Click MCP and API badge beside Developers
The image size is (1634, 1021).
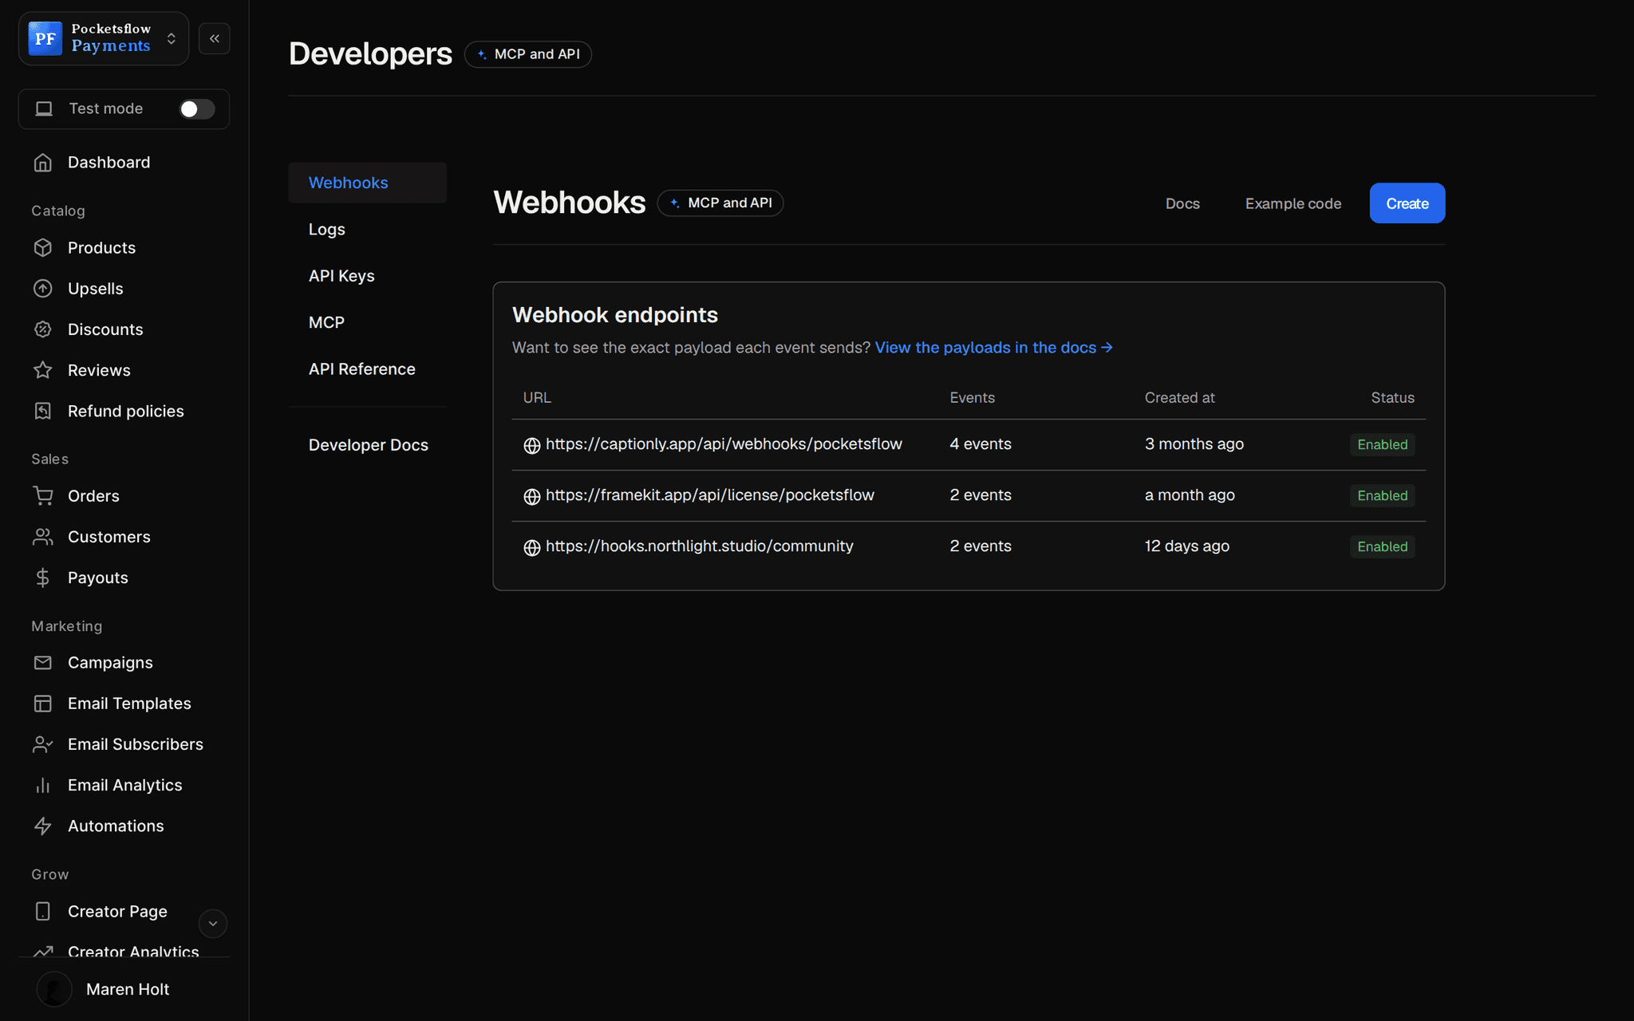point(528,54)
